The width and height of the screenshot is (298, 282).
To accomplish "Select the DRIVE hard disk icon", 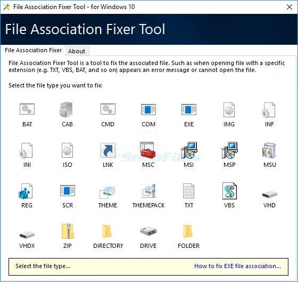I will [148, 231].
